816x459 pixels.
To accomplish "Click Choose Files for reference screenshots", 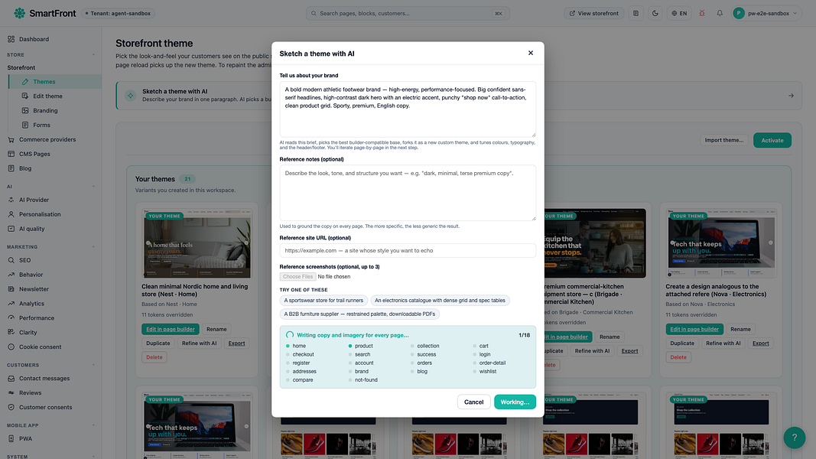I will click(297, 276).
